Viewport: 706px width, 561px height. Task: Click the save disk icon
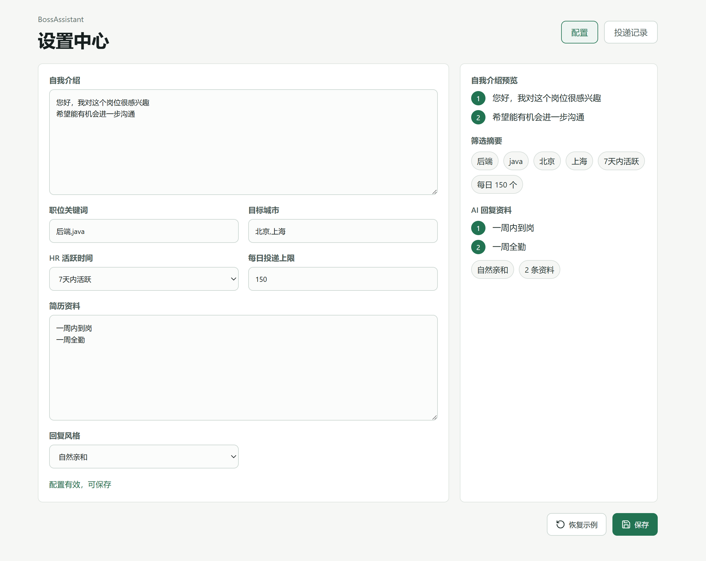(x=626, y=524)
